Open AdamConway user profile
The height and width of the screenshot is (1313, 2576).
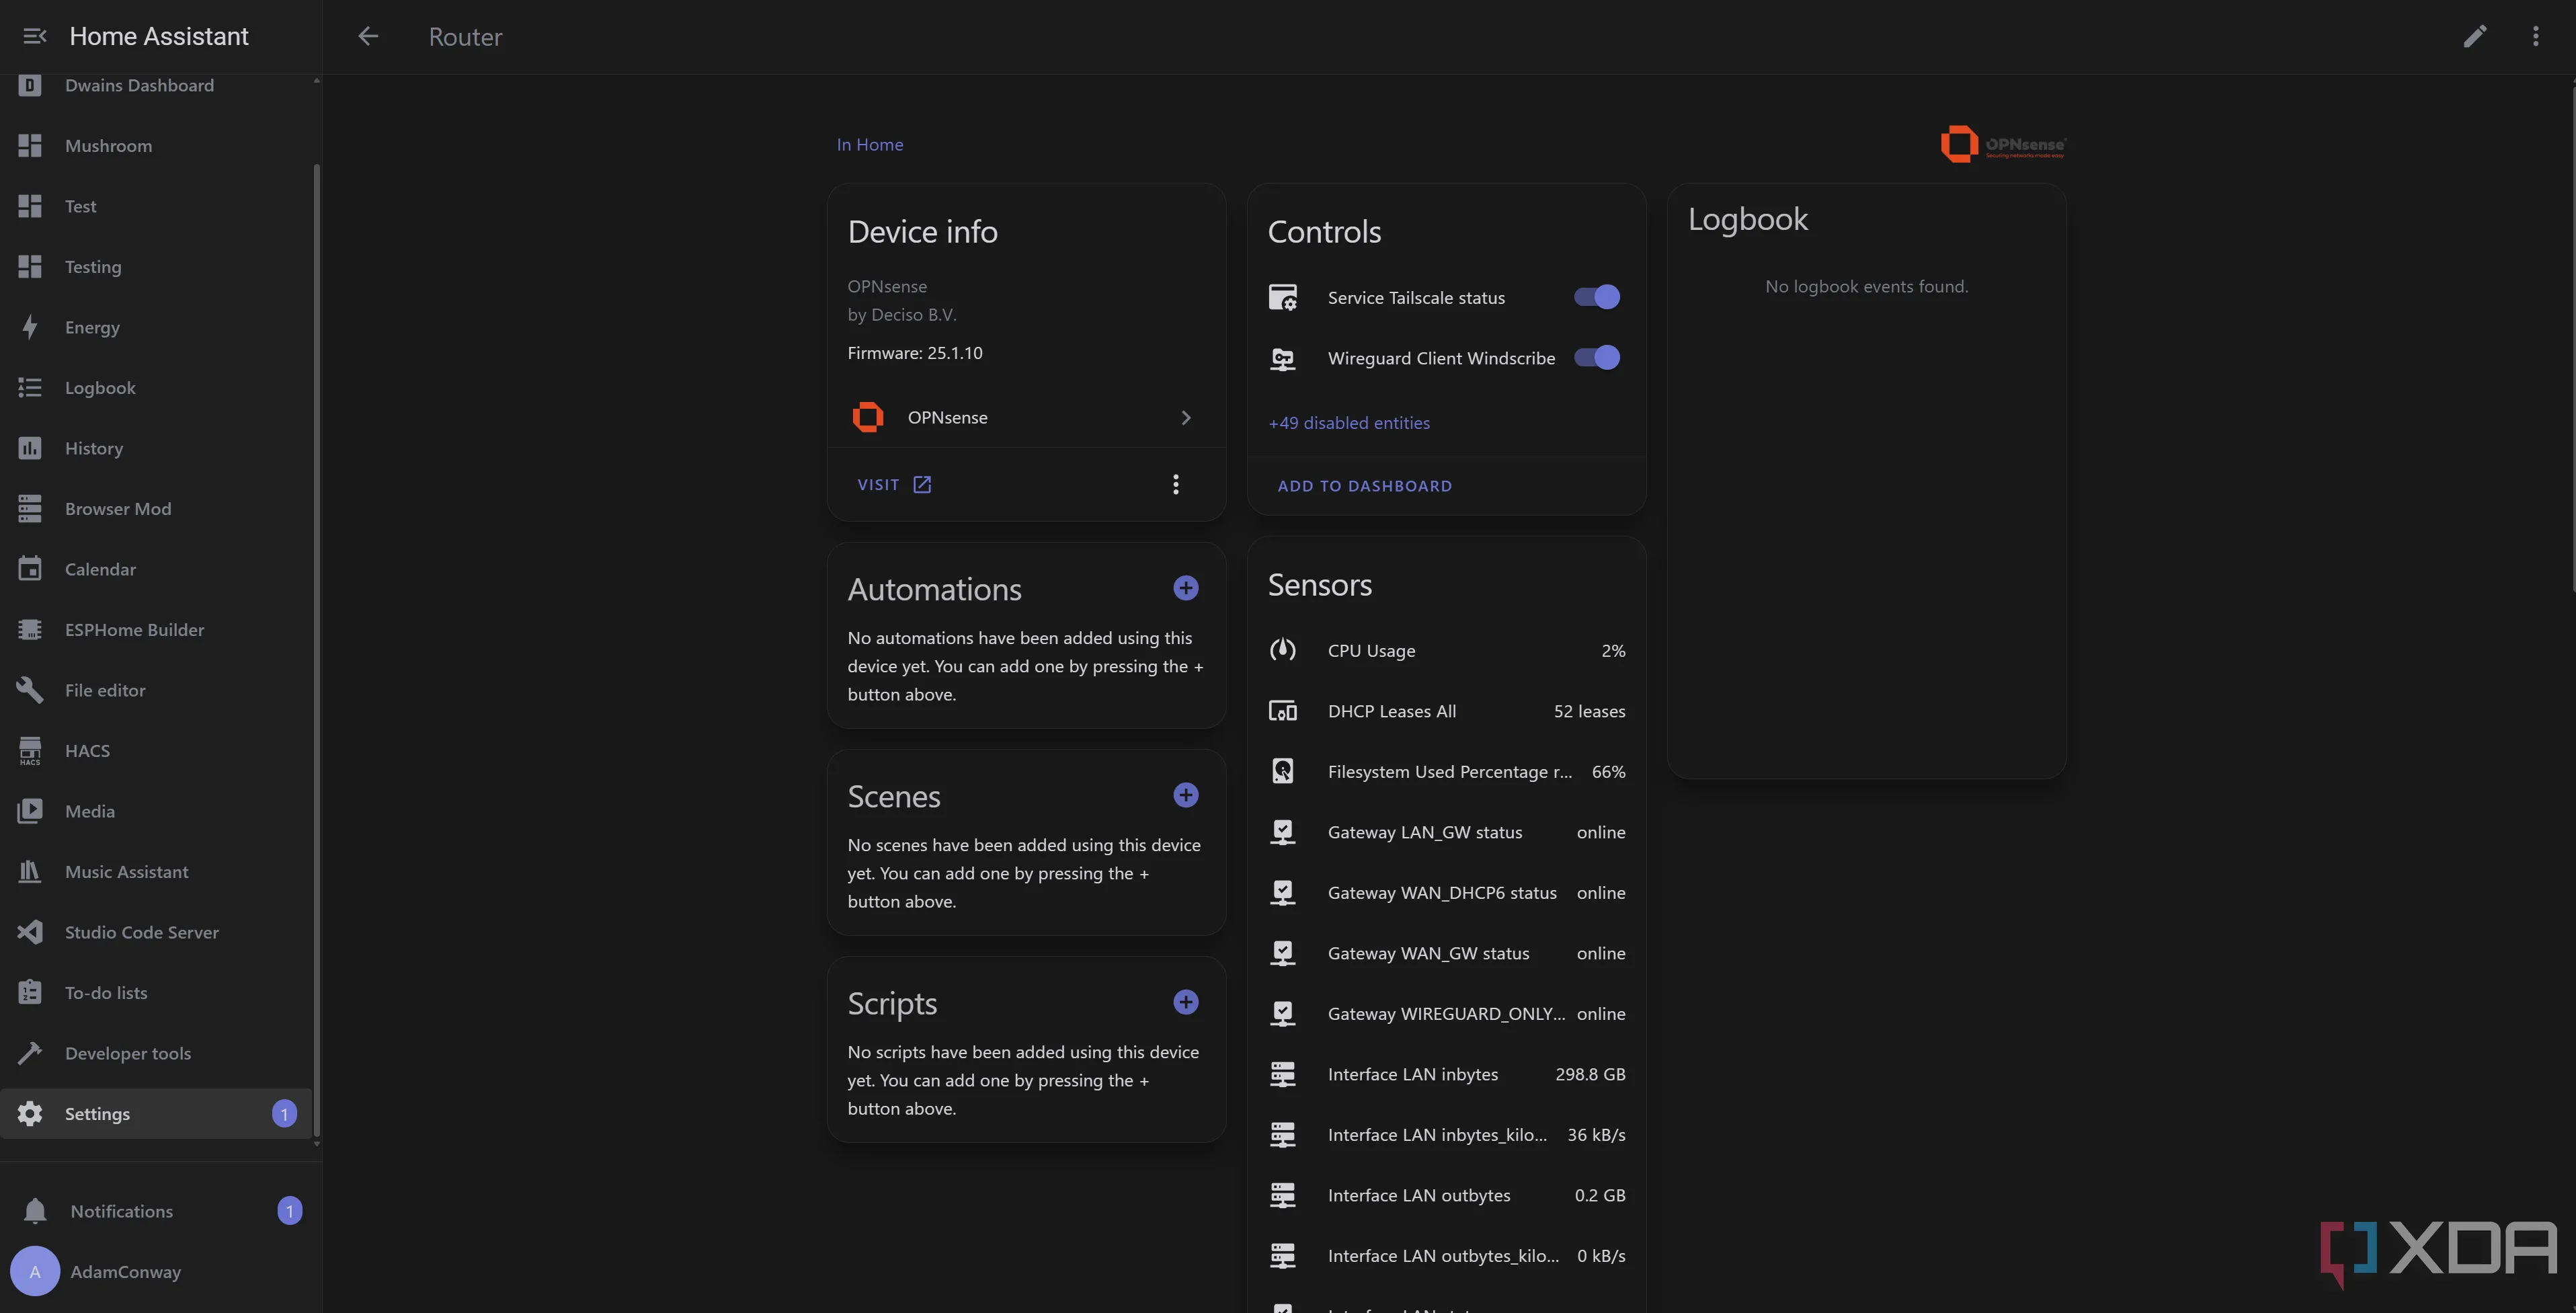(x=160, y=1272)
